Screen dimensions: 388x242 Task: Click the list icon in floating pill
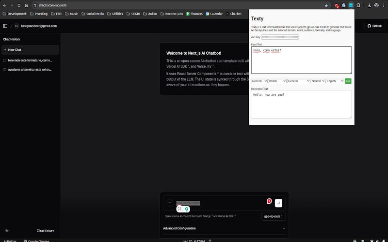coord(180,209)
